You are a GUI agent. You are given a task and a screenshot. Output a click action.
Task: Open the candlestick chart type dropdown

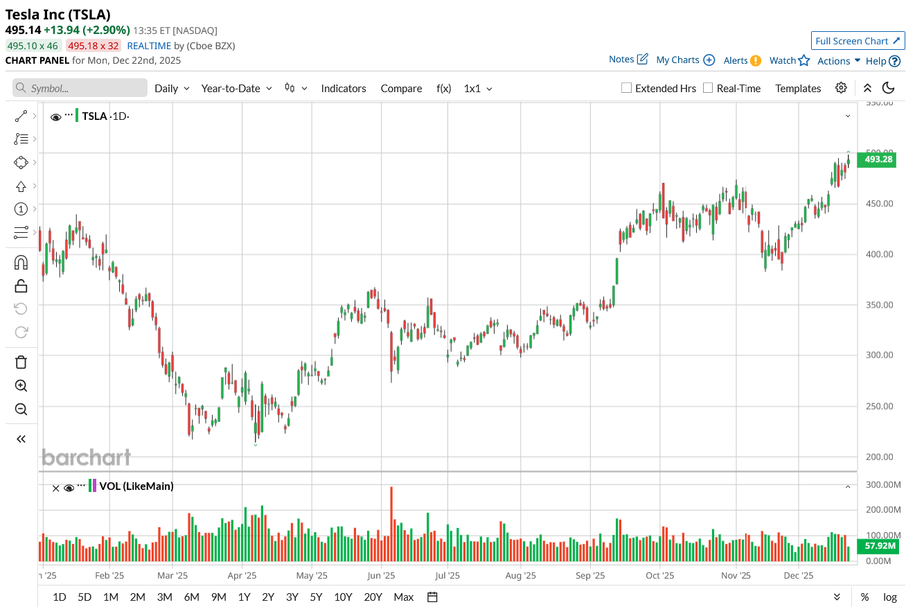295,88
